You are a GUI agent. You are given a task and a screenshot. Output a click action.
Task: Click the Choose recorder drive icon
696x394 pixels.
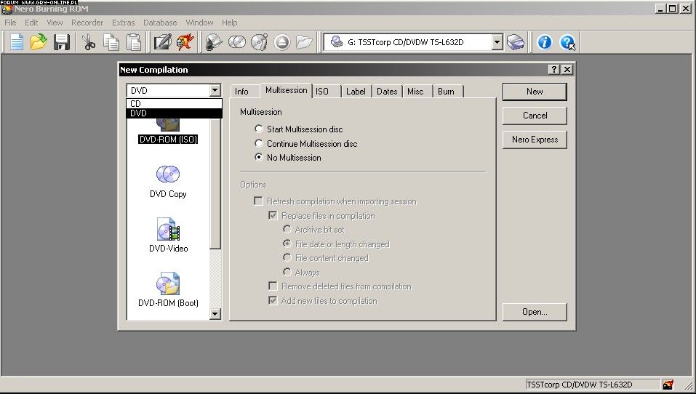point(516,42)
